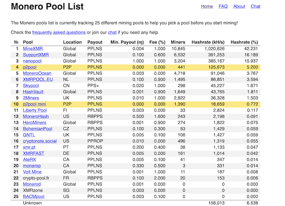The image size is (285, 206).
Task: Open the p2pool mini link
Action: click(34, 104)
